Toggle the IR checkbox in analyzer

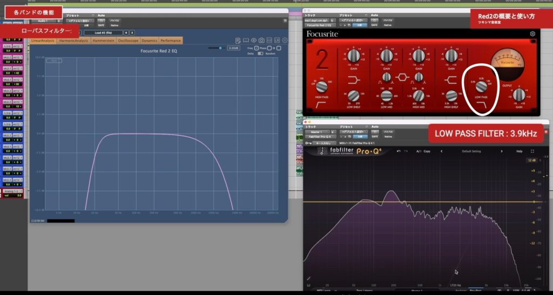[279, 48]
